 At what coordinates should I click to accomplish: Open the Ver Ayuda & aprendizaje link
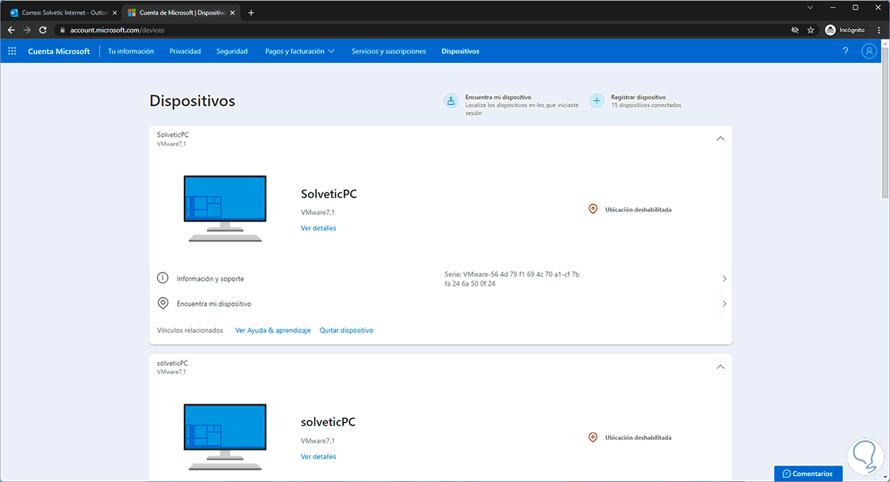[272, 330]
